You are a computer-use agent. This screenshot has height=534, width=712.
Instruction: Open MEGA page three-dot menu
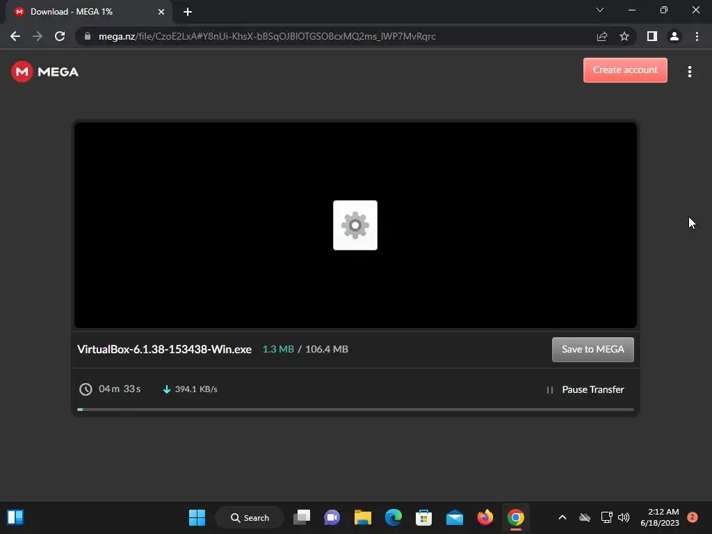tap(689, 72)
